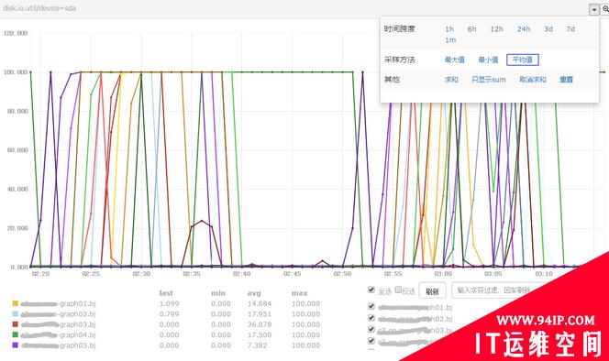Click avg value 7.382

[257, 345]
